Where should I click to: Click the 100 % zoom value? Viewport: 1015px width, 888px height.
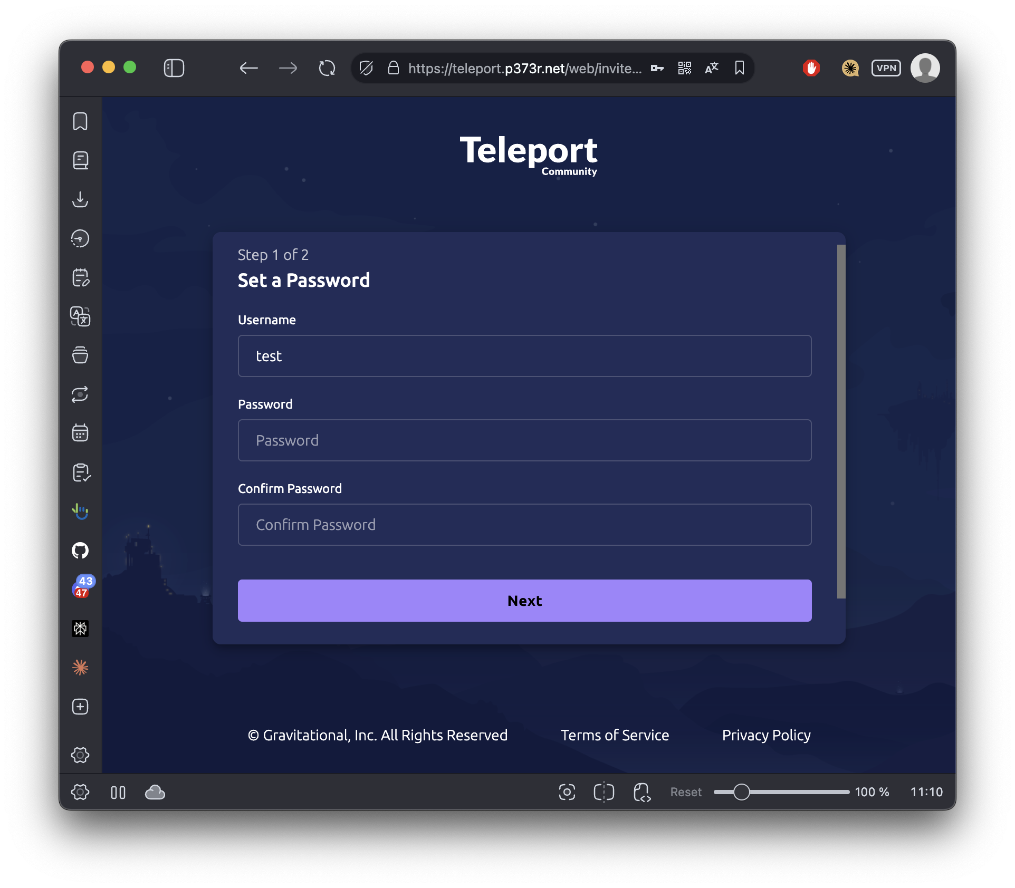coord(872,792)
